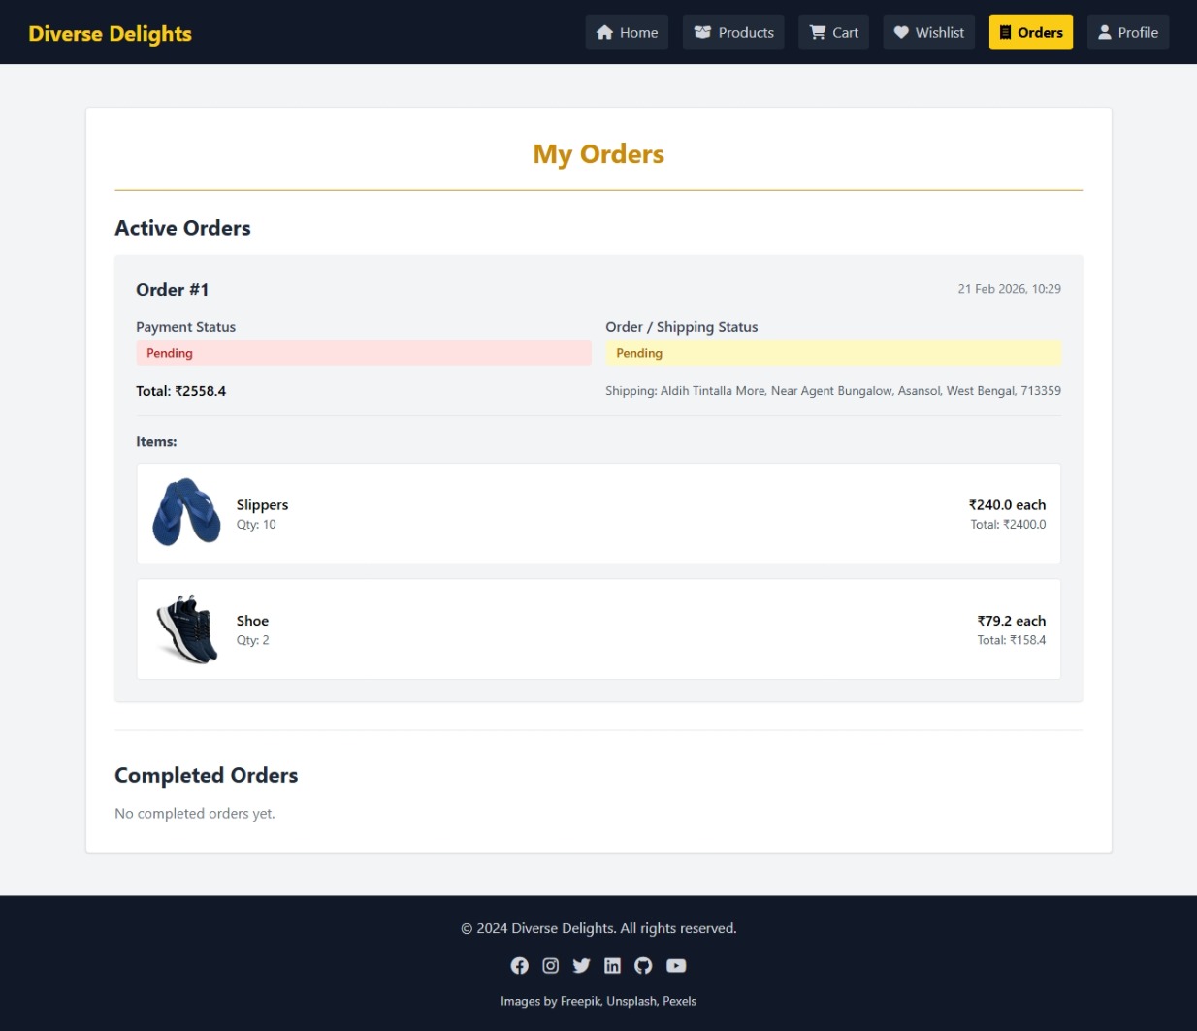The width and height of the screenshot is (1197, 1031).
Task: Click the Diverse Delights brand logo
Action: [x=111, y=33]
